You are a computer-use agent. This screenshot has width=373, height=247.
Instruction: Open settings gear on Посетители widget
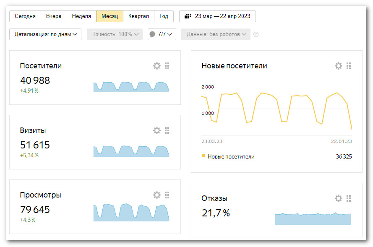click(157, 66)
